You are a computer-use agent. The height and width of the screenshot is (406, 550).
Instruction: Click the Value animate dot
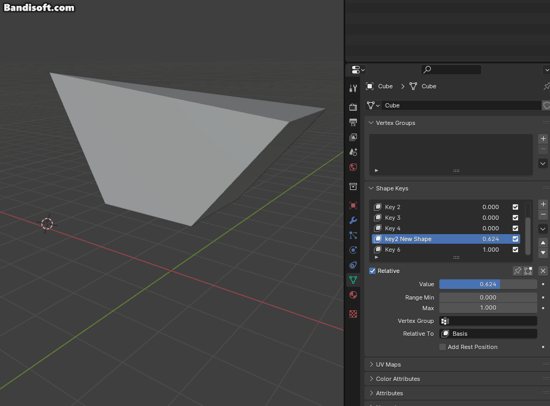(x=543, y=284)
